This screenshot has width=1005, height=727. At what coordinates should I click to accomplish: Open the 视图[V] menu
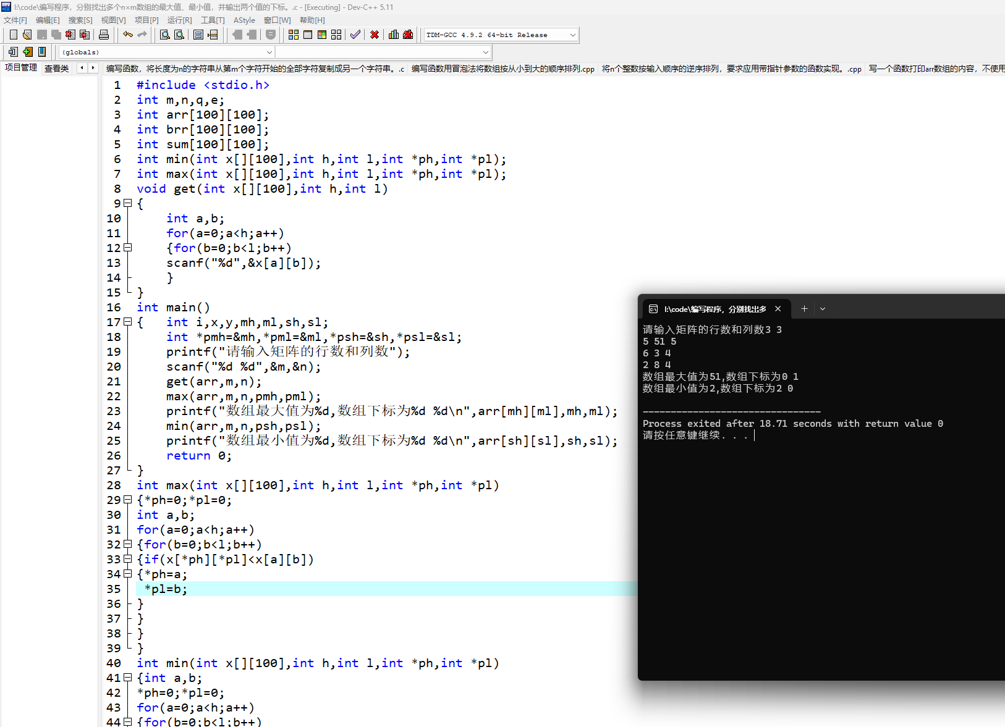[114, 20]
